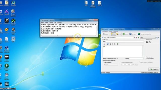Select the World of Tanks desktop icon
The height and width of the screenshot is (90, 161).
coord(13,31)
